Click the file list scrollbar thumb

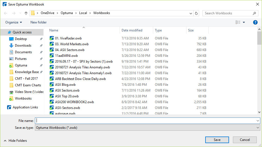tap(259, 38)
